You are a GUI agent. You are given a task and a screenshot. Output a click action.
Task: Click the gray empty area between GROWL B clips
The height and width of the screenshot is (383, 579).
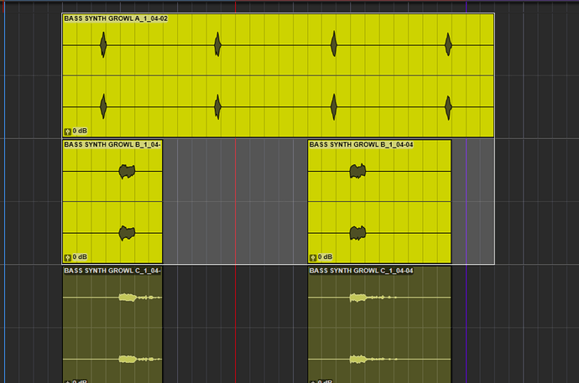[x=235, y=201]
